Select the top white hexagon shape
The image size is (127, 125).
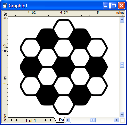[x=64, y=29]
